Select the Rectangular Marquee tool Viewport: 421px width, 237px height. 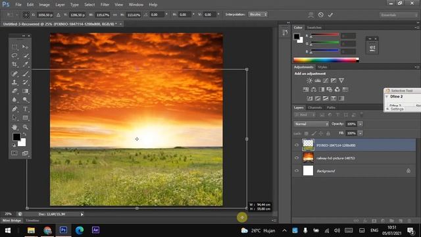pyautogui.click(x=14, y=47)
